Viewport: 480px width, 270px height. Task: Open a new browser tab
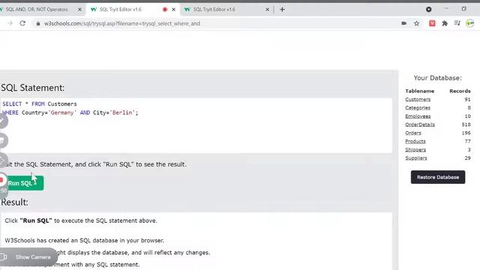click(x=282, y=10)
